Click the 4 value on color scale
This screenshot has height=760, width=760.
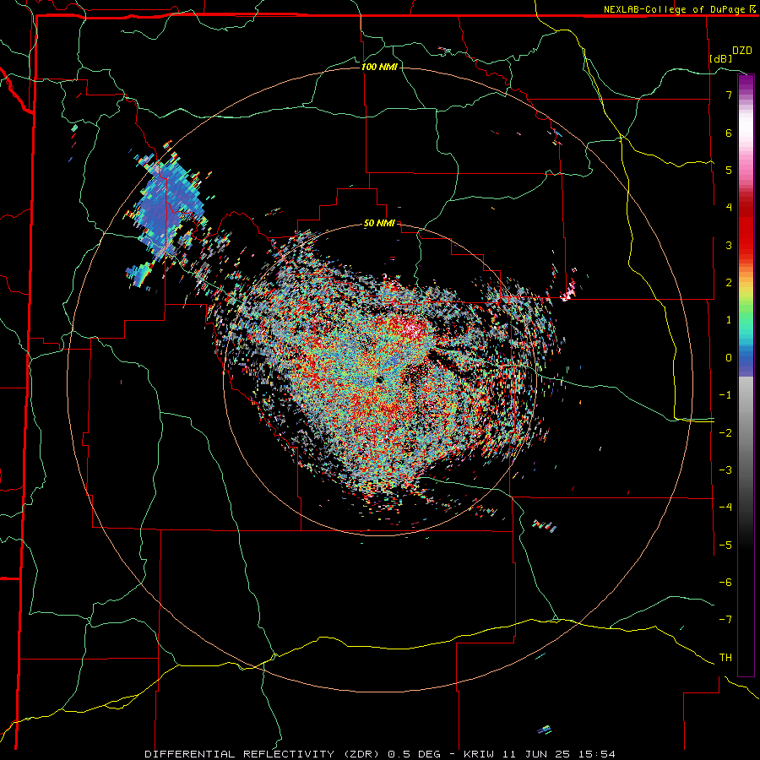coord(729,208)
